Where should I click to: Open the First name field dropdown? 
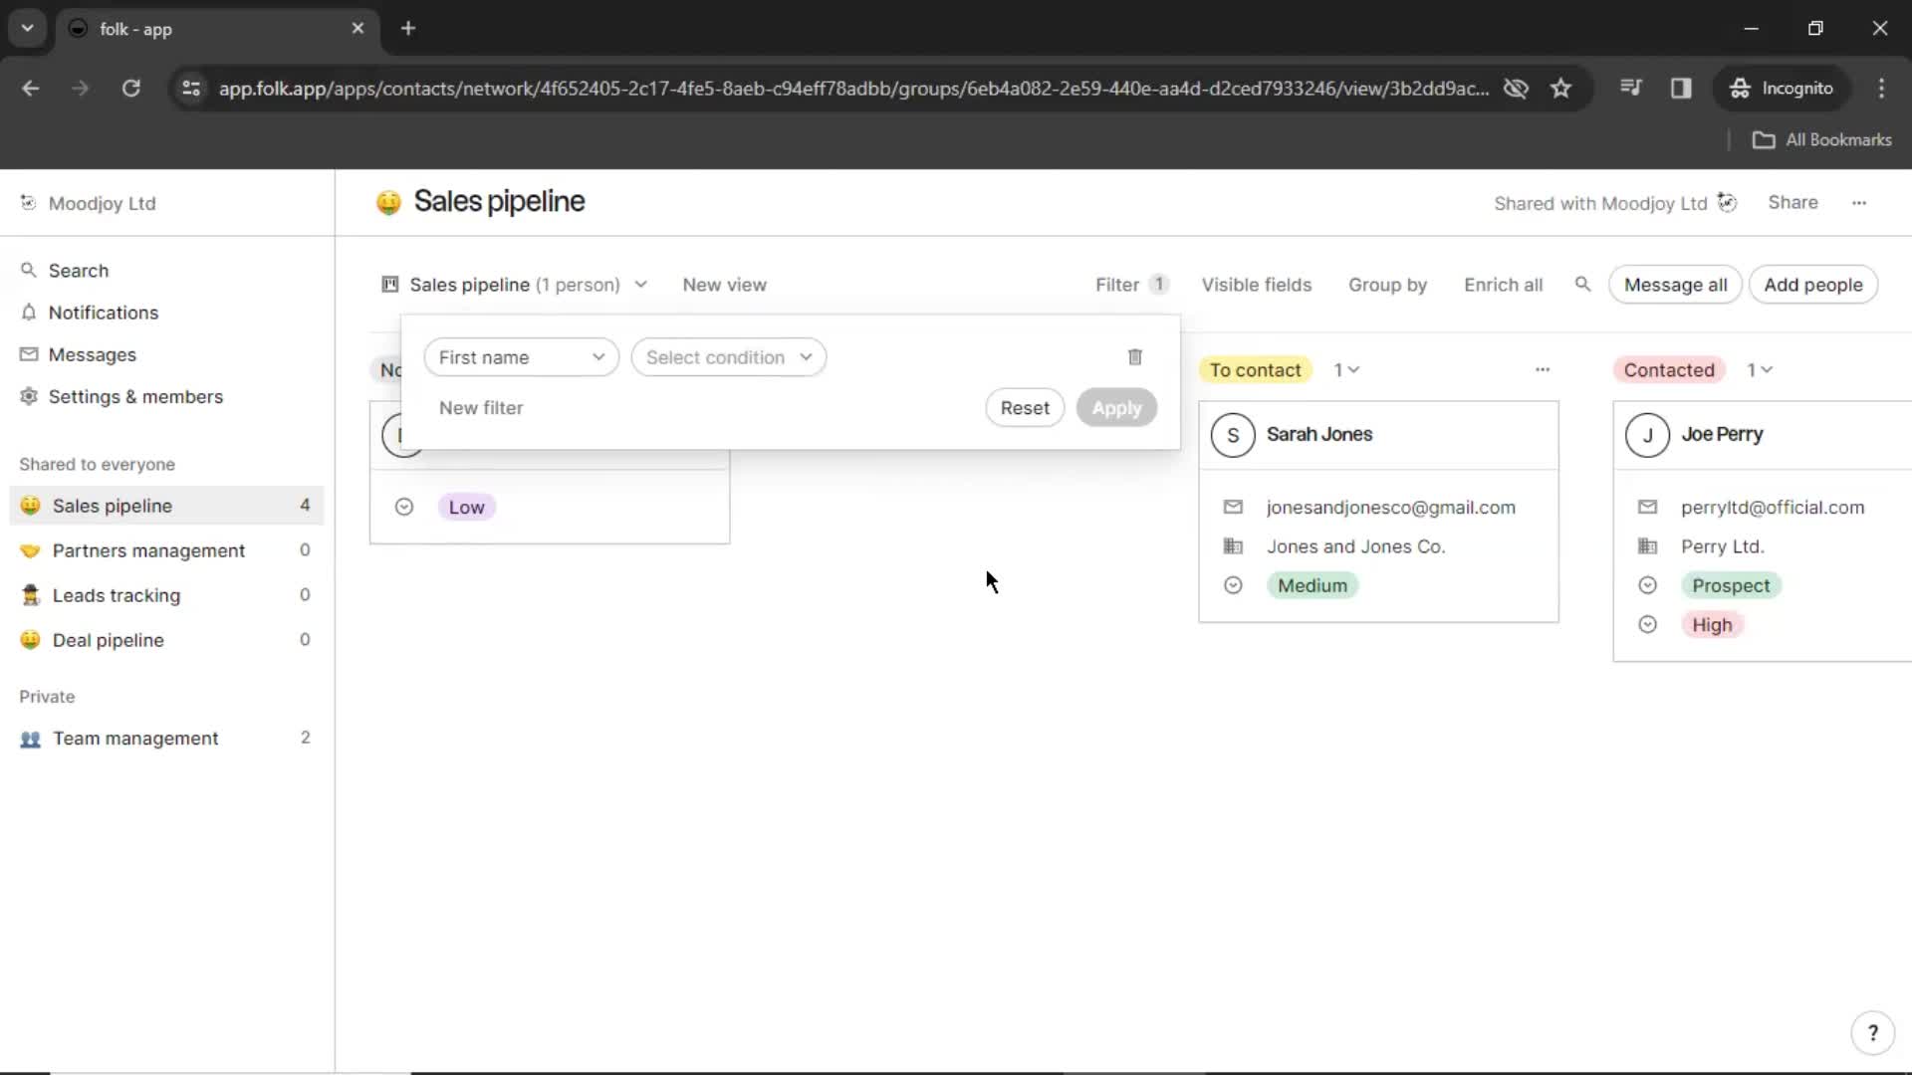[521, 357]
